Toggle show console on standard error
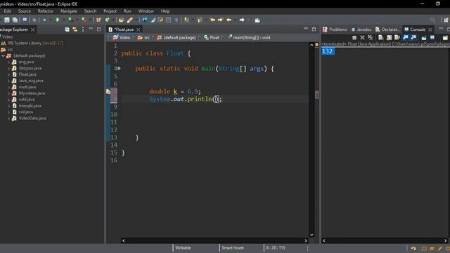Viewport: 450px width, 253px height. tap(413, 37)
